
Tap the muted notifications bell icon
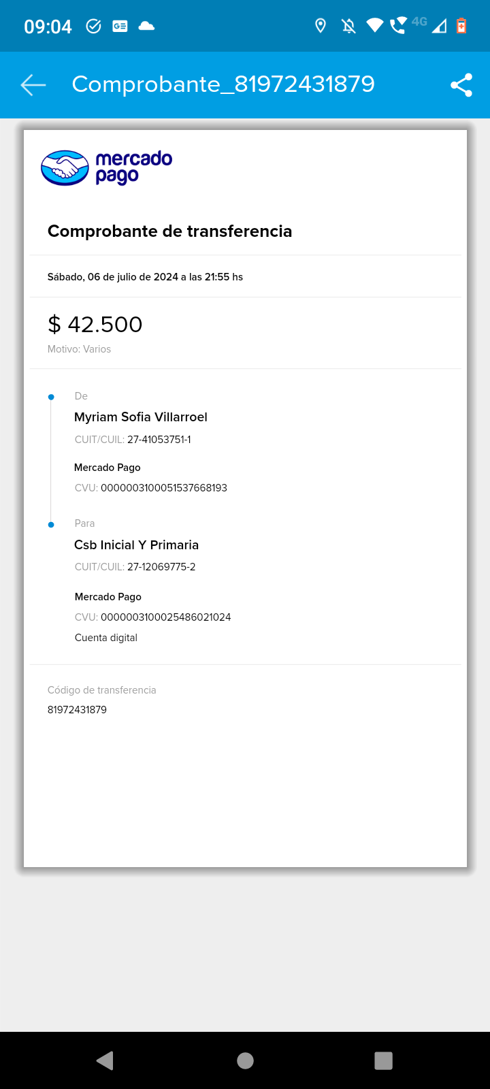pos(348,26)
